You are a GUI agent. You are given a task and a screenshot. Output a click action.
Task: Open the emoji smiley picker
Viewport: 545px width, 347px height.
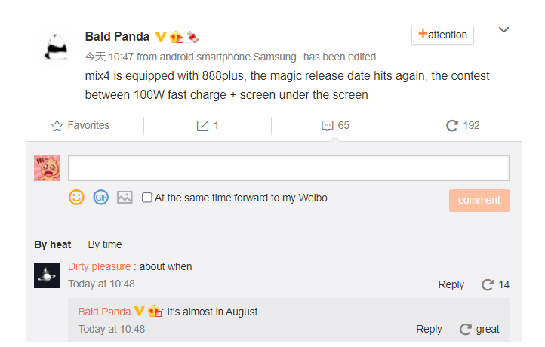76,198
